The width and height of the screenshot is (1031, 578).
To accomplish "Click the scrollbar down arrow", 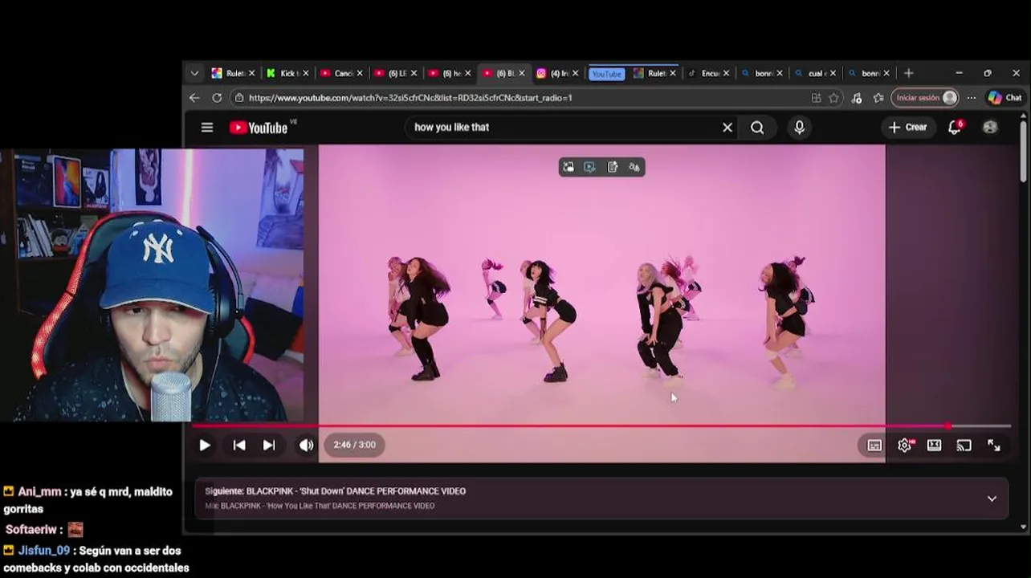I will [x=1023, y=527].
